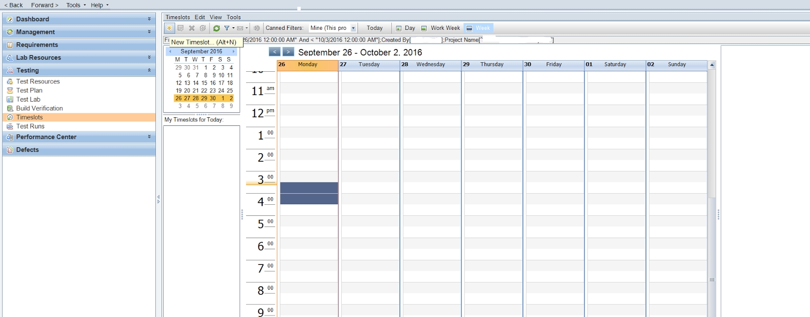Click the Forward navigation button
This screenshot has height=317, width=810.
tap(45, 5)
